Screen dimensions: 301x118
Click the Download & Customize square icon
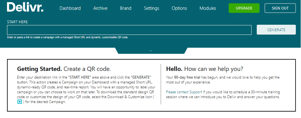click(x=20, y=102)
